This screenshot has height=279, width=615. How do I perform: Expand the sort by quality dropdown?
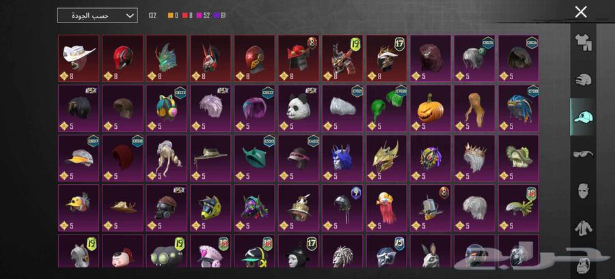(97, 16)
